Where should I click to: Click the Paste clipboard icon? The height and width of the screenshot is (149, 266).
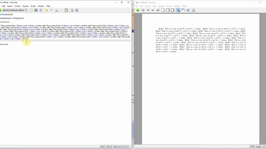point(66,10)
